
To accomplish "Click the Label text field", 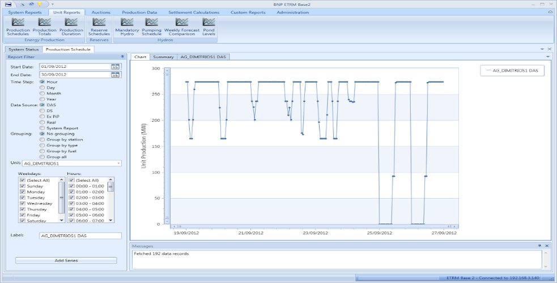I will click(80, 235).
